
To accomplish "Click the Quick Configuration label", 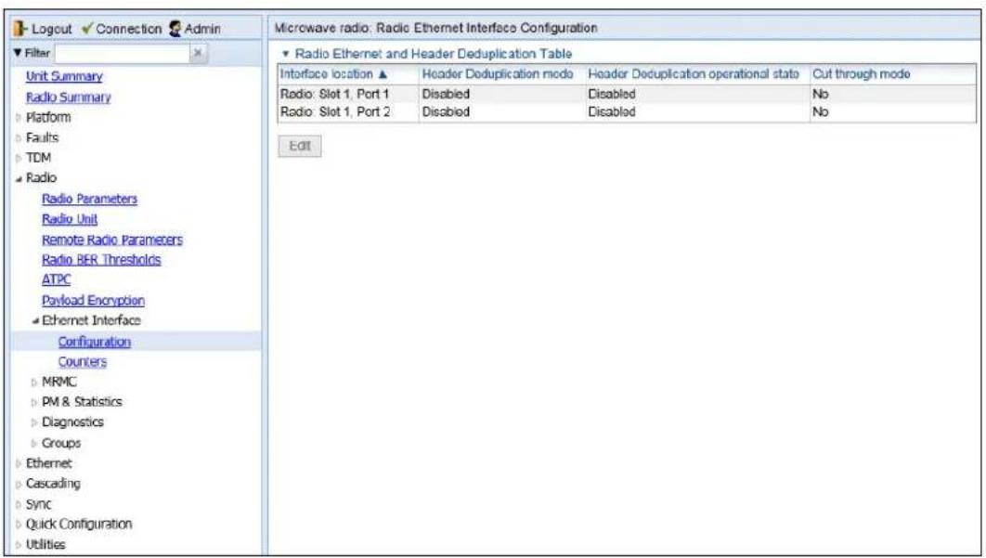I will (x=79, y=524).
